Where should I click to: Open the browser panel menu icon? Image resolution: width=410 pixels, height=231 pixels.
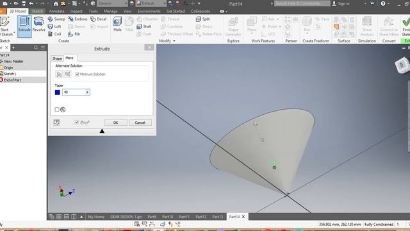(x=43, y=47)
